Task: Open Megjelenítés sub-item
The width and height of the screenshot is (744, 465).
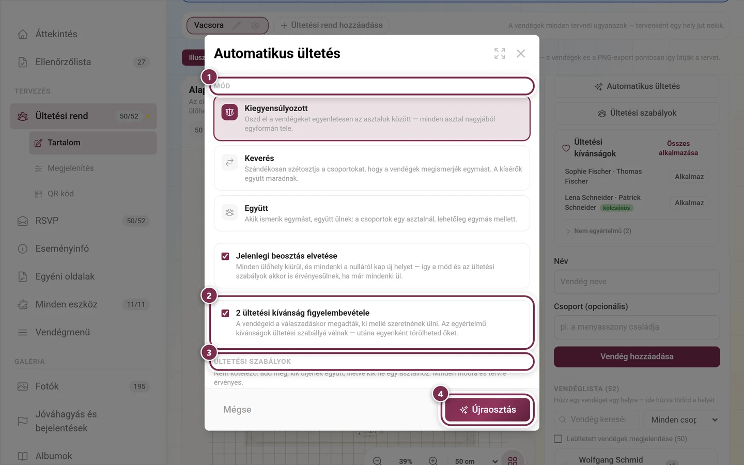Action: 93,168
